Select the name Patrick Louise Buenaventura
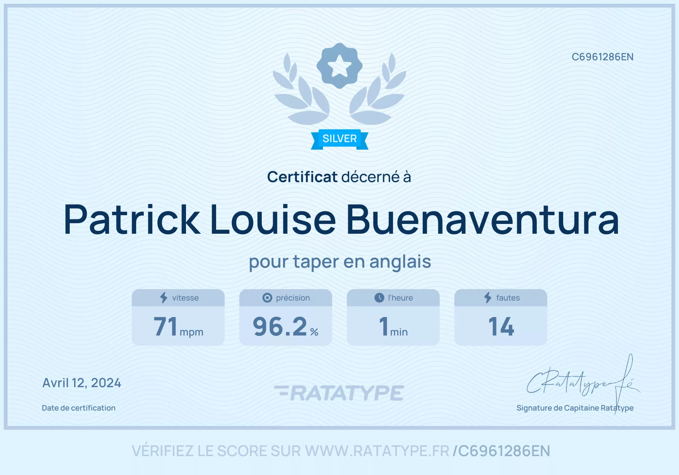 pos(341,220)
